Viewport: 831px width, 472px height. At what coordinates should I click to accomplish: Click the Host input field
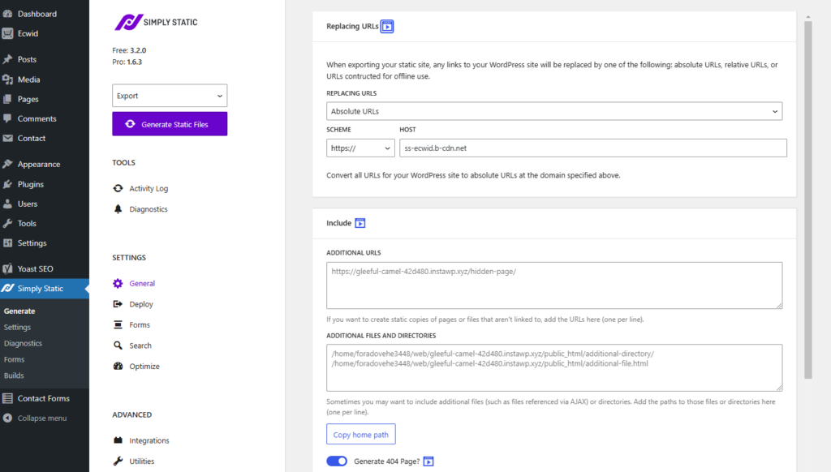pos(593,148)
